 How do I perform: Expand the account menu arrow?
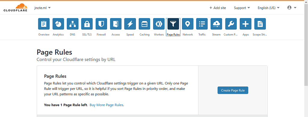[x=295, y=8]
